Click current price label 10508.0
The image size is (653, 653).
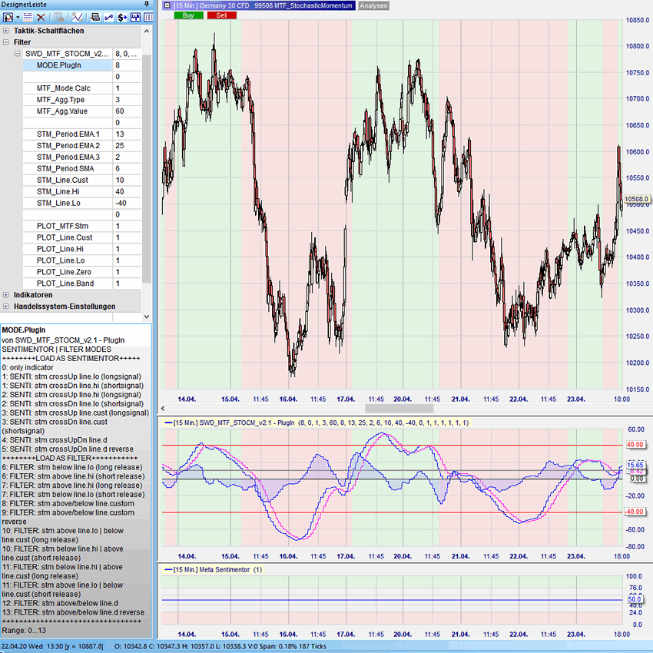click(637, 199)
